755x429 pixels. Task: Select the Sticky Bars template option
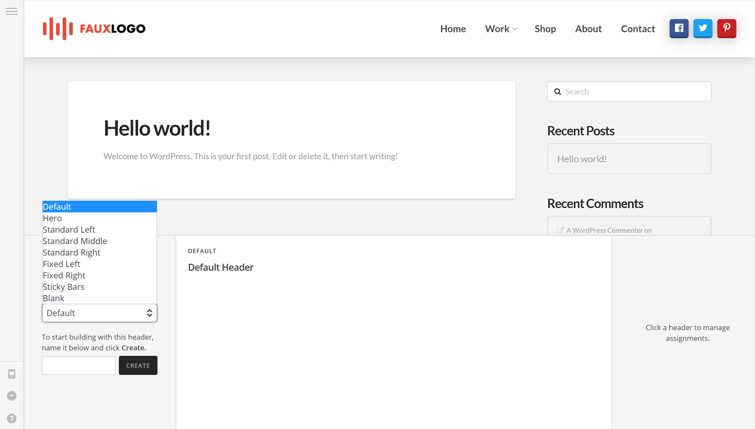[100, 287]
